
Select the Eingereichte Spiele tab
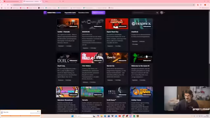[x=70, y=12]
